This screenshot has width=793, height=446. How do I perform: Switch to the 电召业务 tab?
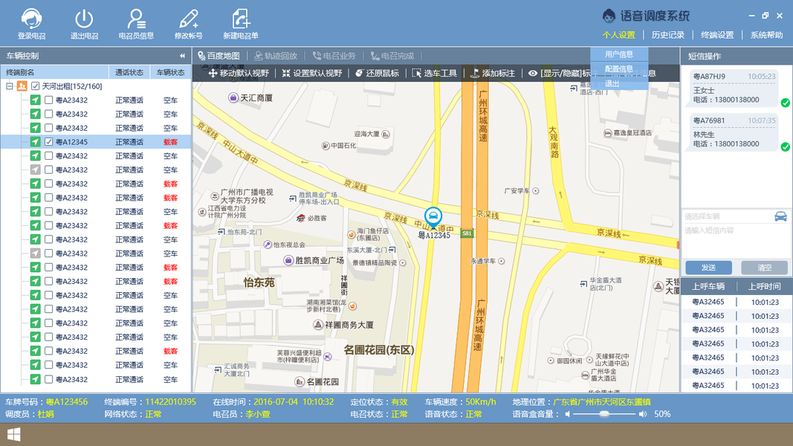(x=334, y=56)
